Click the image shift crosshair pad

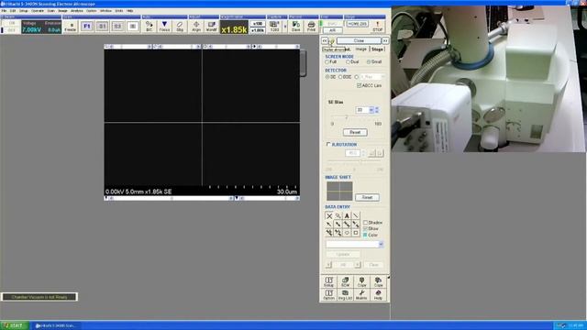point(339,192)
